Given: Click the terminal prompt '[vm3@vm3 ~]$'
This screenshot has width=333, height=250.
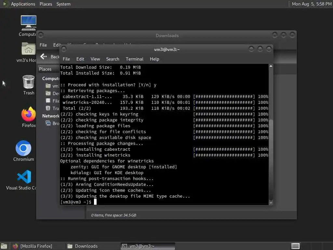Looking at the screenshot, I should pyautogui.click(x=76, y=202).
